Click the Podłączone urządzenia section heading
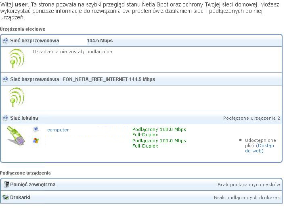The image size is (285, 208). (x=25, y=173)
